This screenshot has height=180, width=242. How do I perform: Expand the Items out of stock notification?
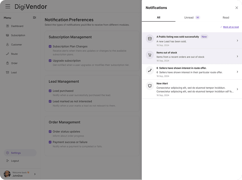(237, 56)
